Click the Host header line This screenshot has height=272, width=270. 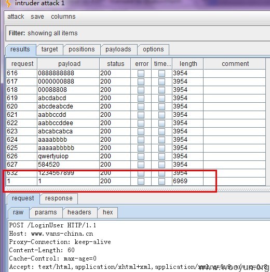click(x=51, y=234)
